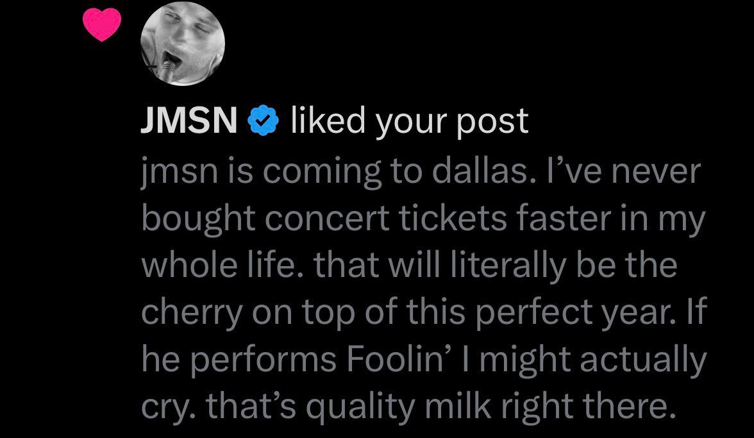
Task: Select the line starting "bought concert tickets"
Action: click(x=422, y=219)
